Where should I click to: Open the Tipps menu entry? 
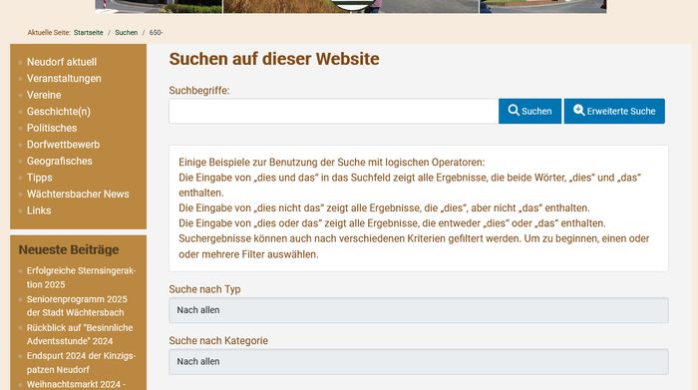pos(39,178)
